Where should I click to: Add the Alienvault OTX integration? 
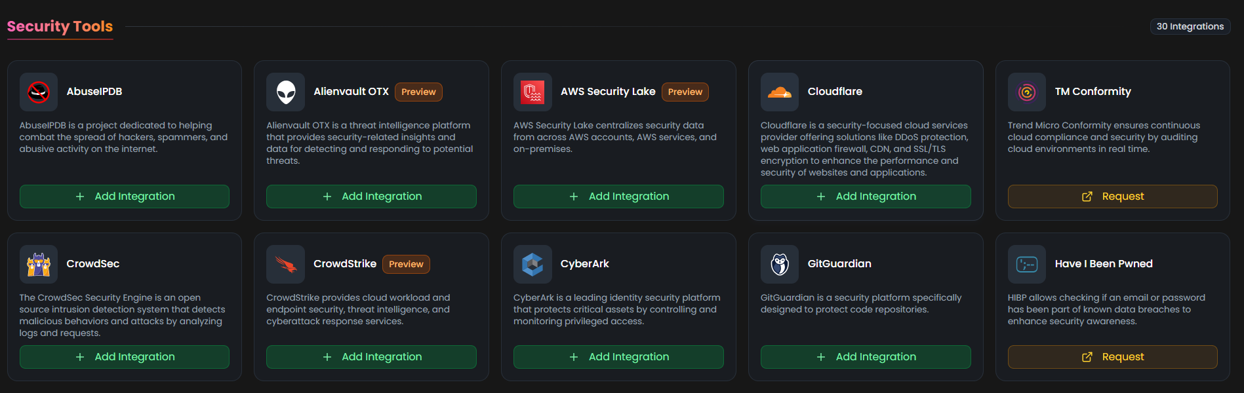[371, 196]
